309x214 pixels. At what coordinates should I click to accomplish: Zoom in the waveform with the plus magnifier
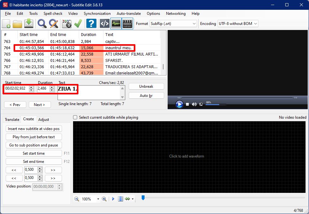coord(104,199)
